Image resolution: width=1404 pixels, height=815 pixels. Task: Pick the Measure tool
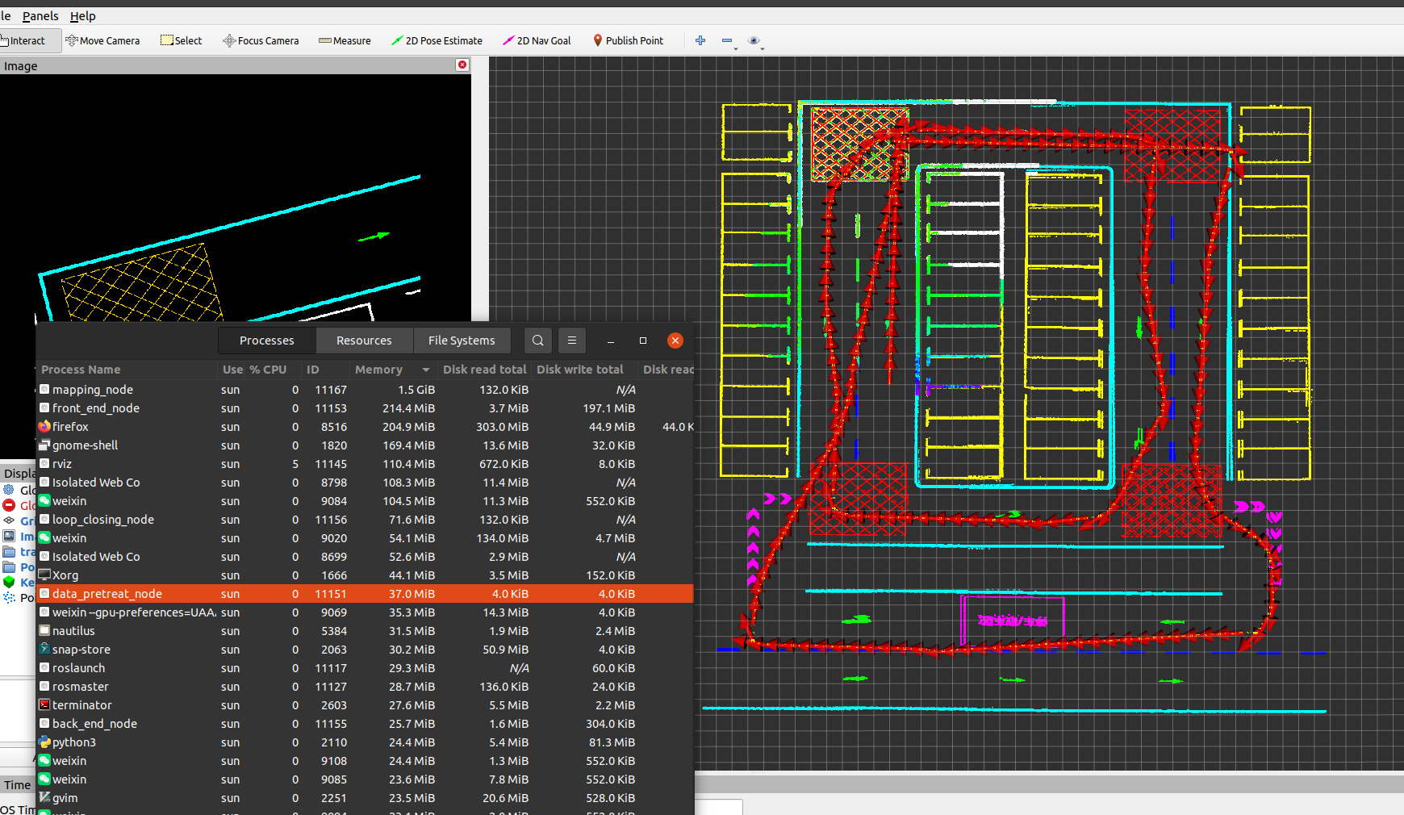pos(345,40)
